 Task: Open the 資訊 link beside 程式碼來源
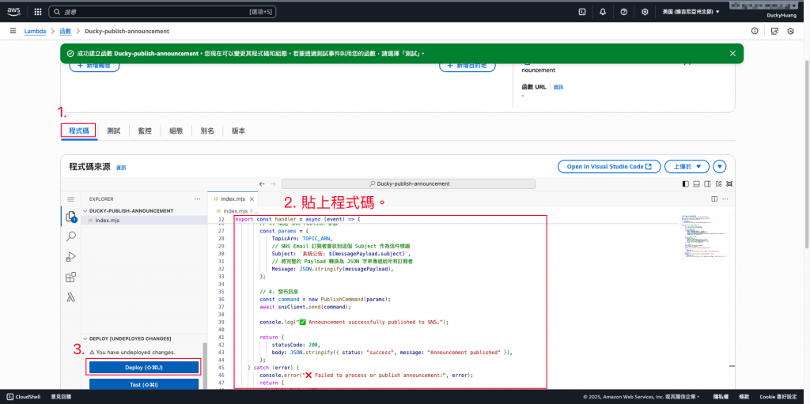(x=121, y=168)
